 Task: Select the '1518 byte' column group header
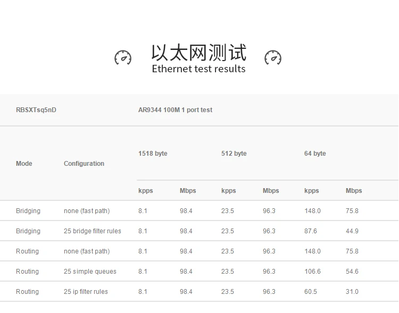(x=153, y=154)
